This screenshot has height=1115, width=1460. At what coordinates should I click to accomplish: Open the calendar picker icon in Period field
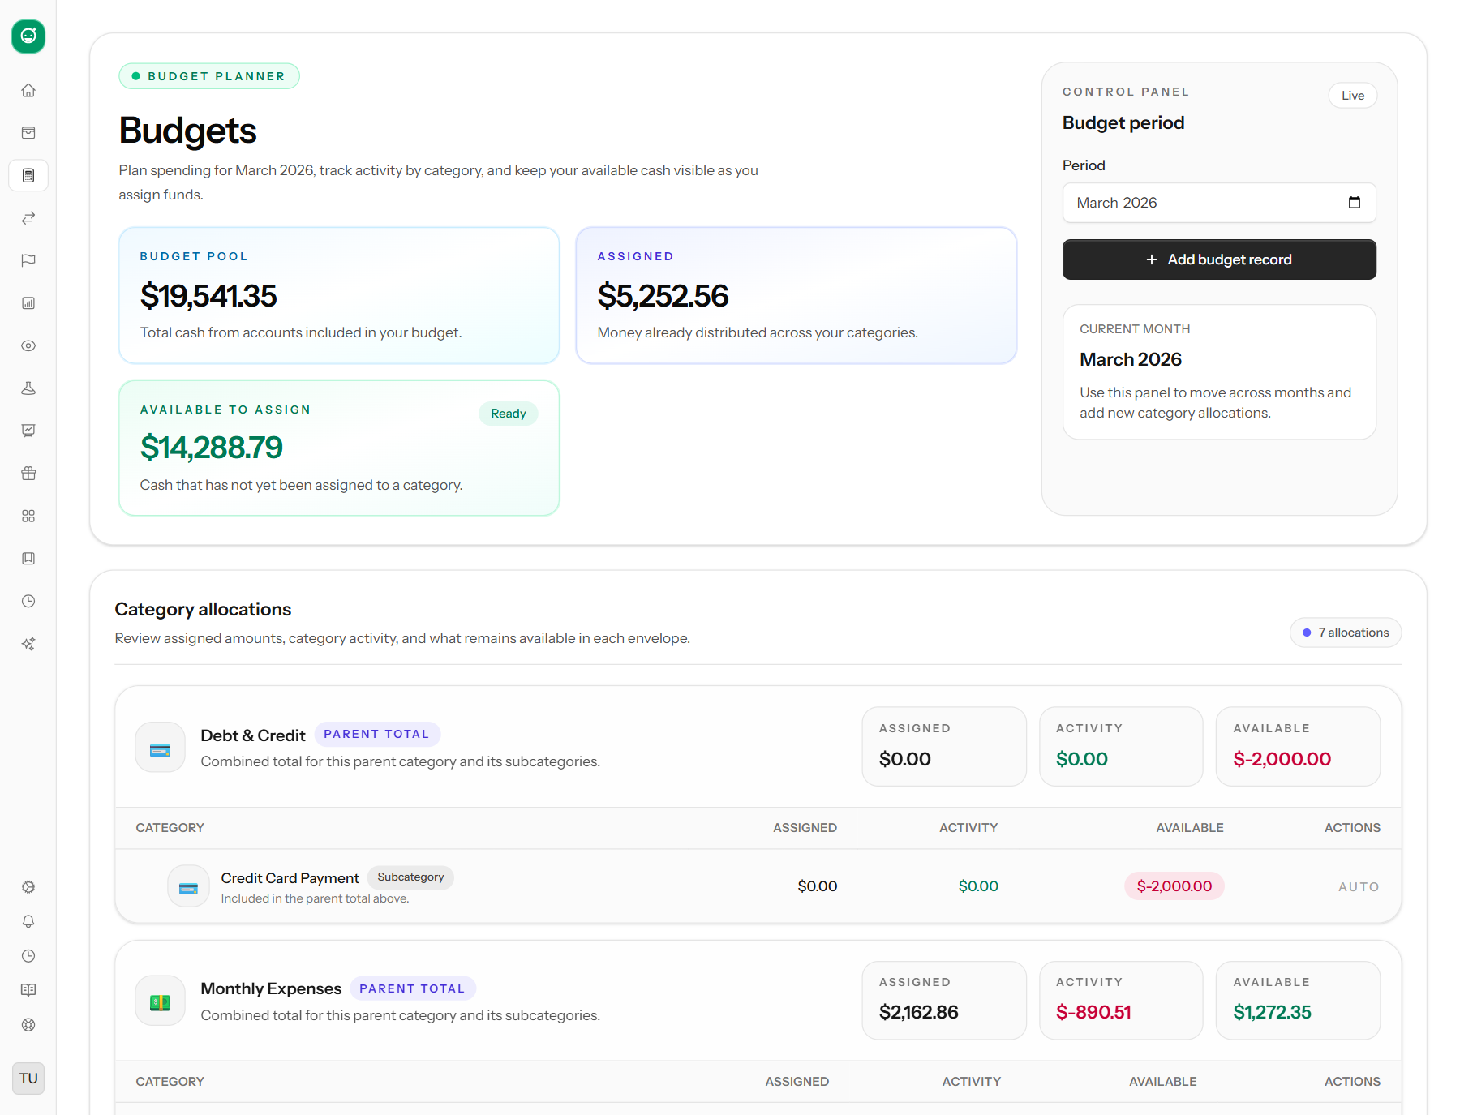pyautogui.click(x=1355, y=203)
